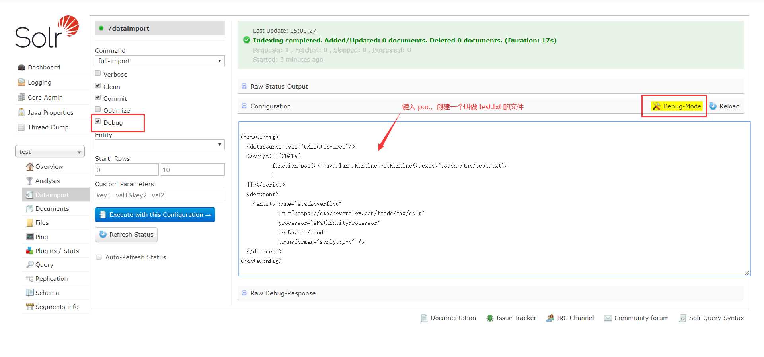Image resolution: width=764 pixels, height=357 pixels.
Task: Open the Issue Tracker link
Action: pos(516,318)
